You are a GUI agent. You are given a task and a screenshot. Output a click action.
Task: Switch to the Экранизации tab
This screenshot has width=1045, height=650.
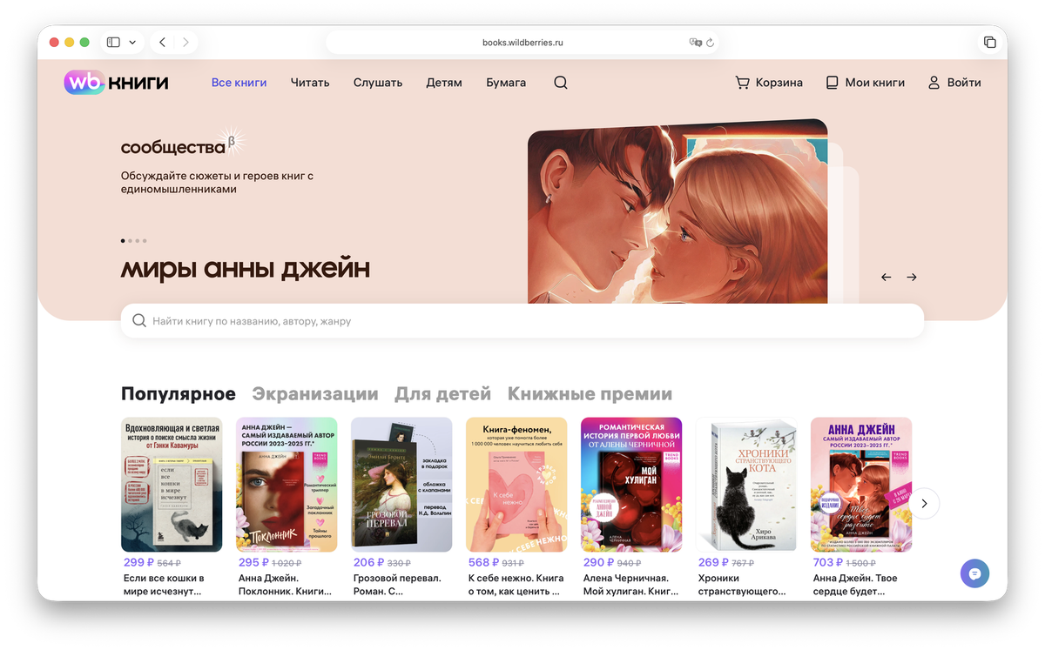[x=313, y=393]
